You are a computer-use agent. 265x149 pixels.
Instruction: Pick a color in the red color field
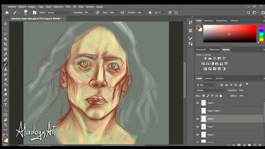230,34
